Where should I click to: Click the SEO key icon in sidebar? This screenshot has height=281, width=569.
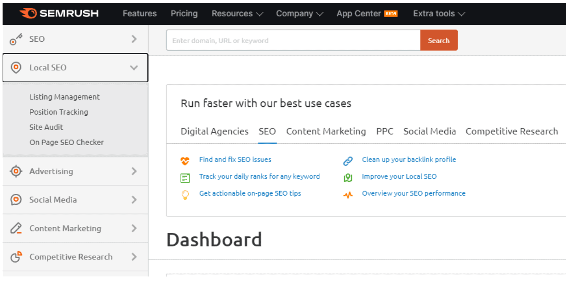coord(16,39)
